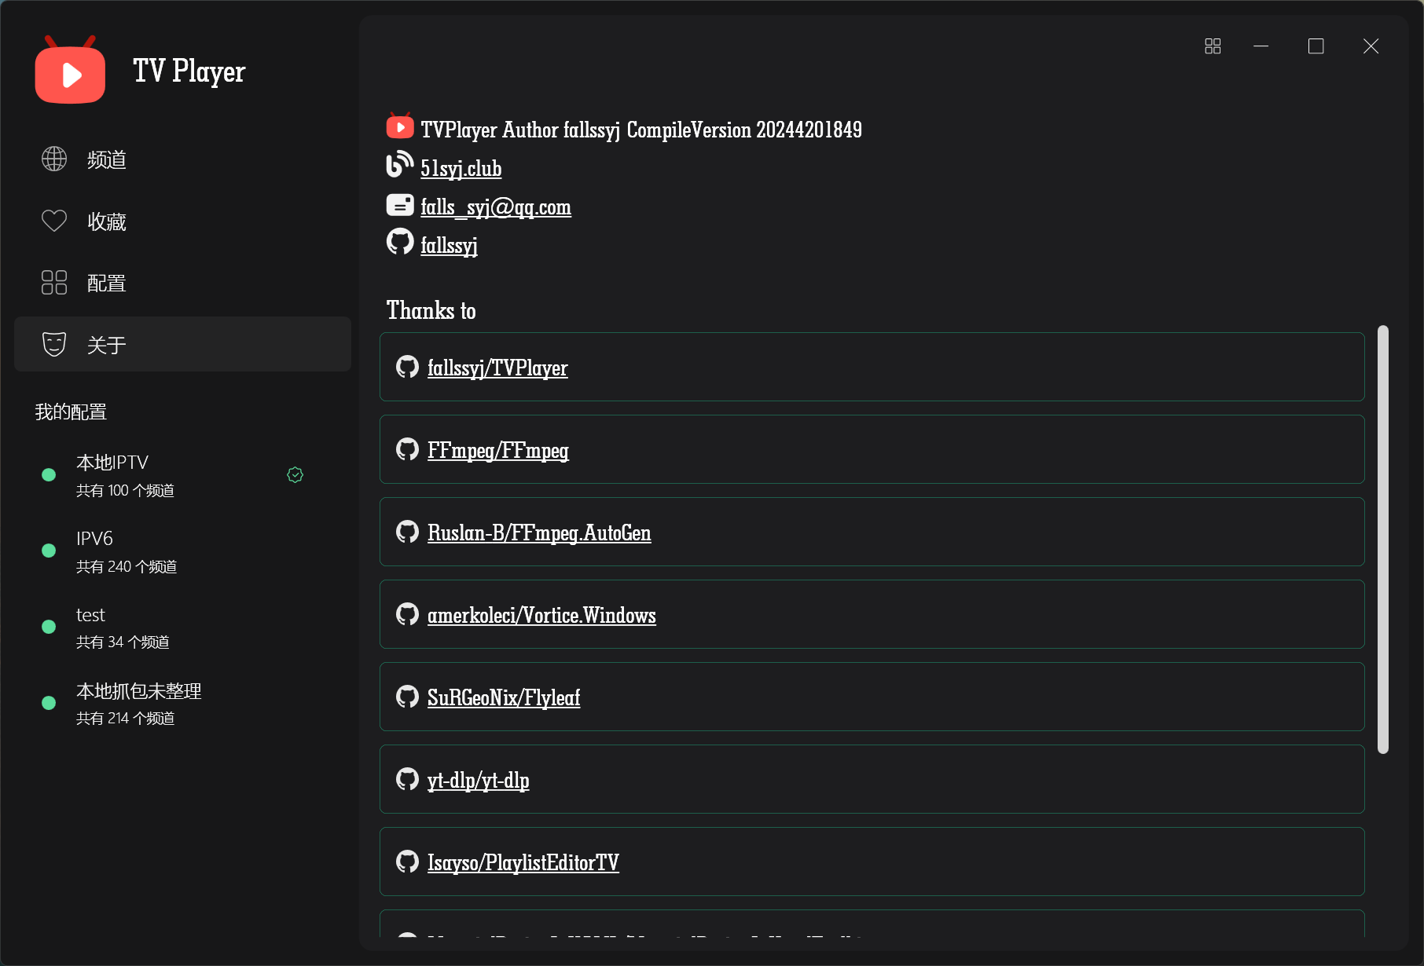Screen dimensions: 1424x966
Task: Click the verified checkmark badge on 本地IPTV
Action: tap(295, 474)
